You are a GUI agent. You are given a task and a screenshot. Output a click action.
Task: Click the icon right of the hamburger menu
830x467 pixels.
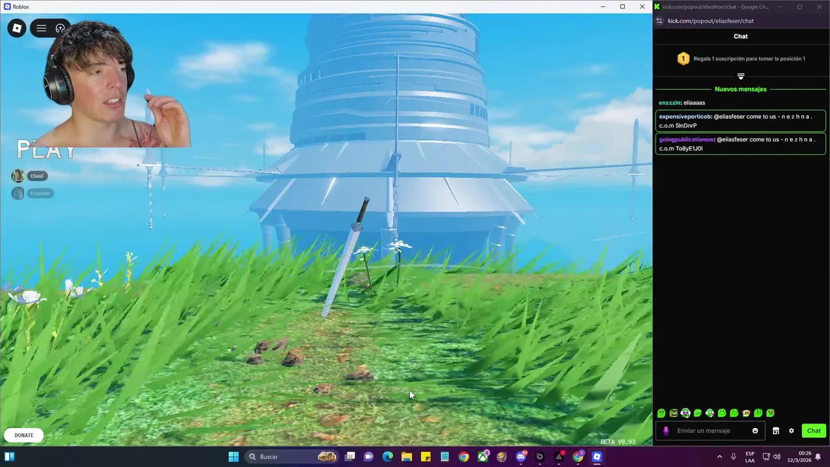click(x=60, y=28)
